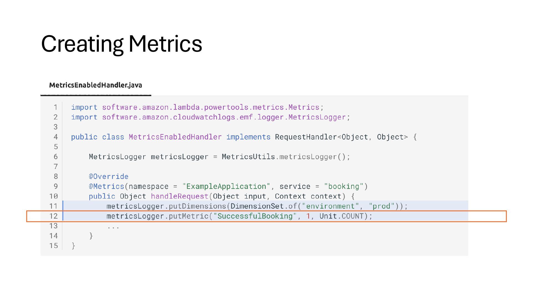Click the Creating Metrics slide title
Viewport: 533px width, 300px height.
(122, 44)
